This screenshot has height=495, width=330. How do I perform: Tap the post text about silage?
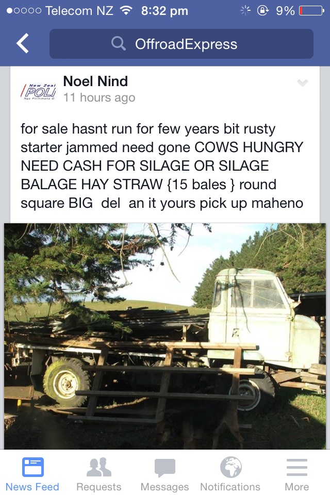point(162,166)
